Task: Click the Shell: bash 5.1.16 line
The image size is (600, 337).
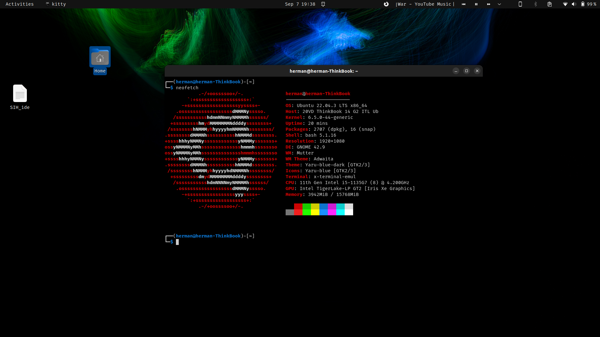Action: coord(311,135)
